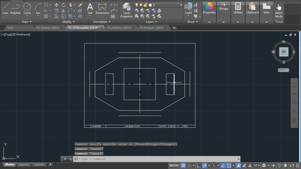Screen dimensions: 301x169
Task: Select the Polyline tool
Action: click(16, 8)
